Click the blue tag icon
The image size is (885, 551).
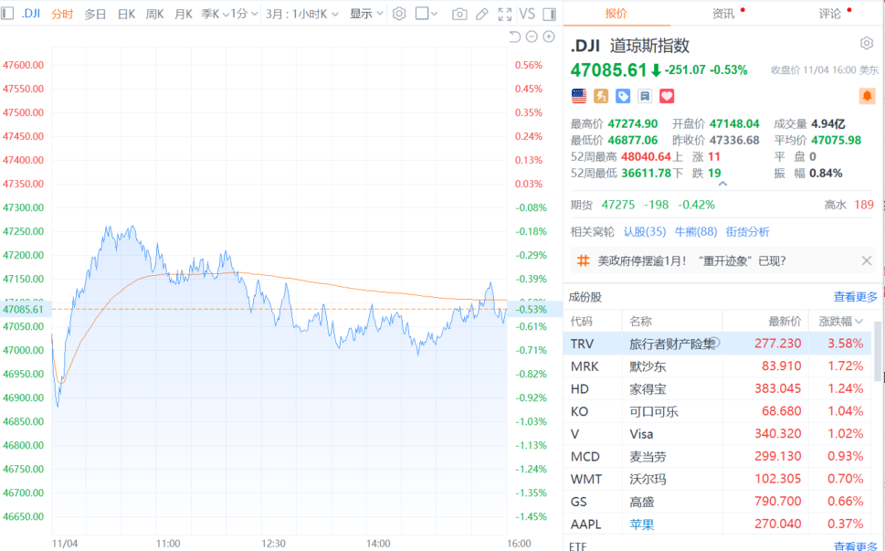pyautogui.click(x=623, y=96)
